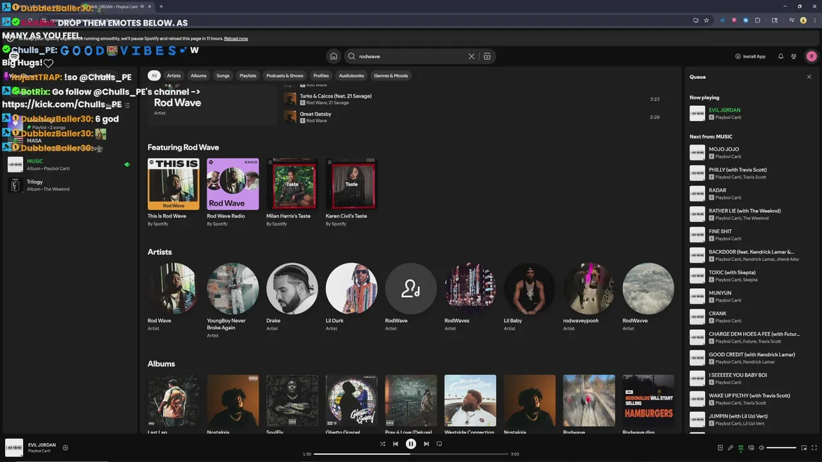Click the Install App button
Image resolution: width=822 pixels, height=462 pixels.
[750, 56]
